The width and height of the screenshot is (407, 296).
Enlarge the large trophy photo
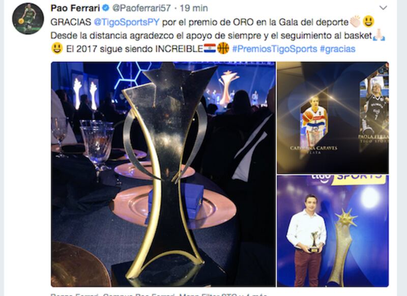point(163,174)
